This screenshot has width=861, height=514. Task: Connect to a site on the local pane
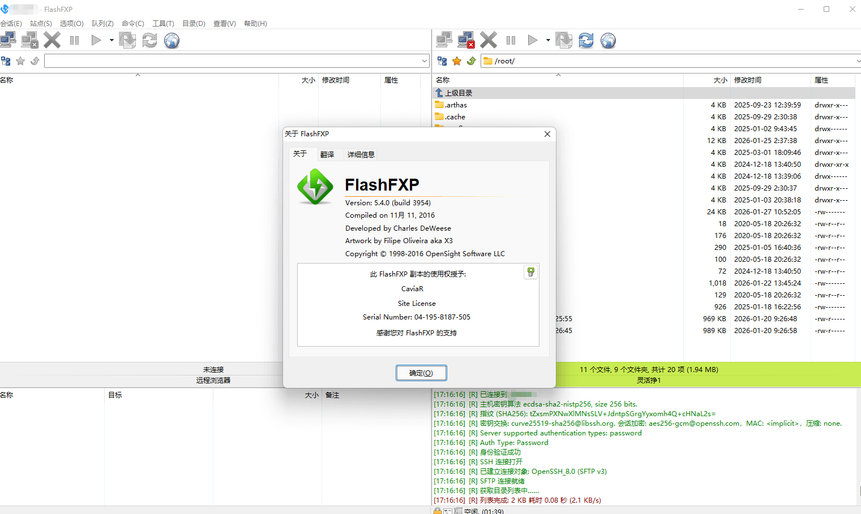[x=8, y=40]
